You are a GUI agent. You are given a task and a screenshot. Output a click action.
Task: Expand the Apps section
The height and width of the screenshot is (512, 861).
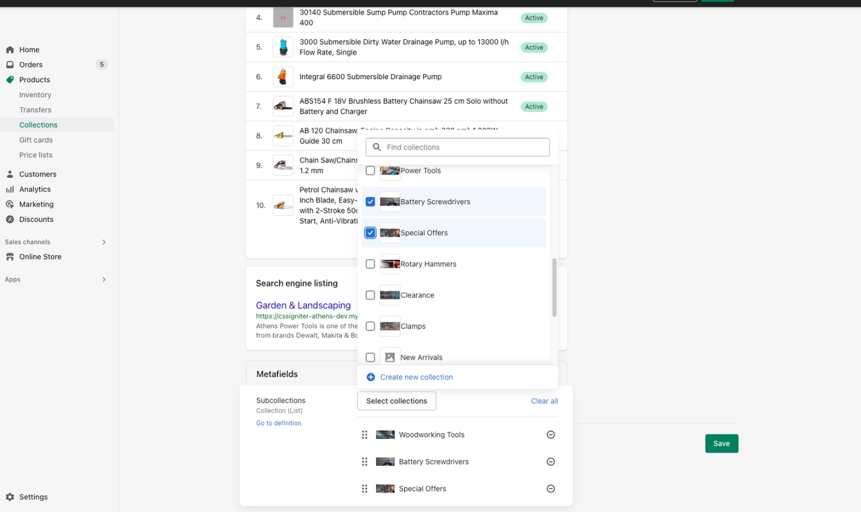click(104, 279)
